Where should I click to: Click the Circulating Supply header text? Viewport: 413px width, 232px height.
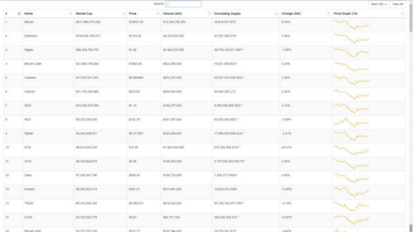(227, 13)
